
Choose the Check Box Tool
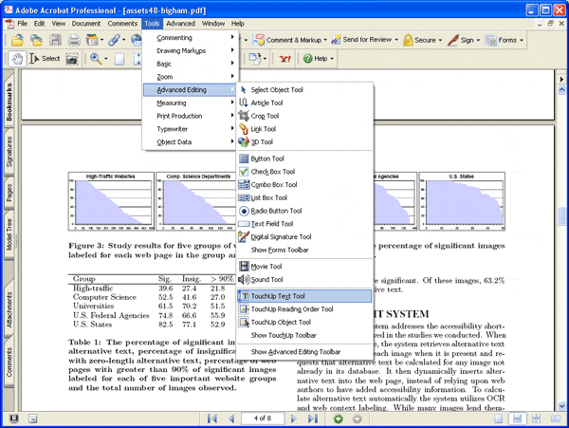(304, 172)
